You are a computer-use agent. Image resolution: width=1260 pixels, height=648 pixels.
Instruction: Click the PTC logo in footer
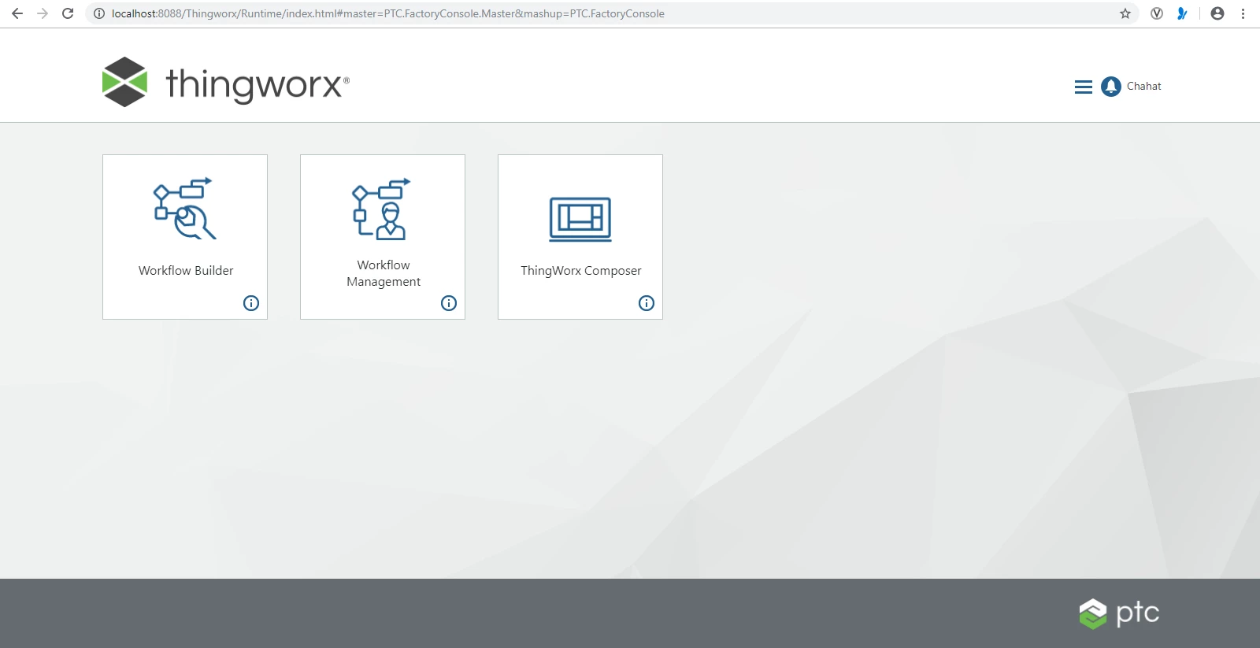click(x=1119, y=613)
